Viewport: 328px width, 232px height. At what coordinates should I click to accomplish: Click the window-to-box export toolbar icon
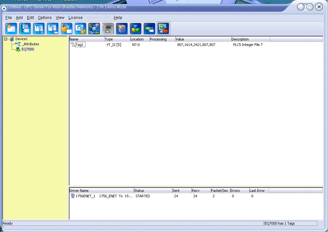pos(80,29)
